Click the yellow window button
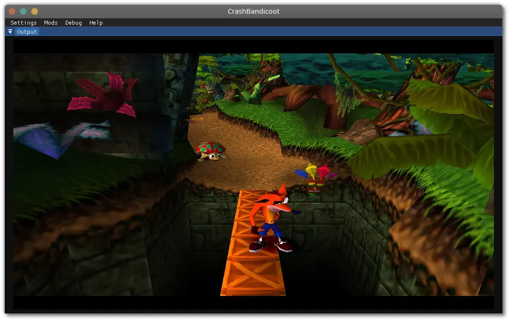This screenshot has height=321, width=510. coord(35,11)
